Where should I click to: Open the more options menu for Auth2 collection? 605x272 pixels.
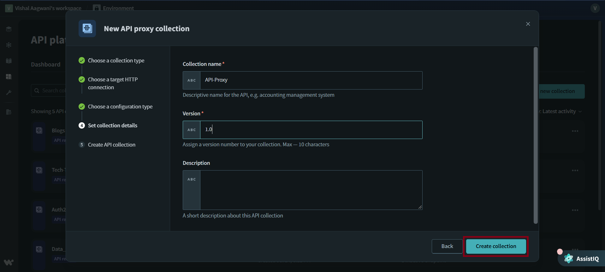click(x=575, y=210)
